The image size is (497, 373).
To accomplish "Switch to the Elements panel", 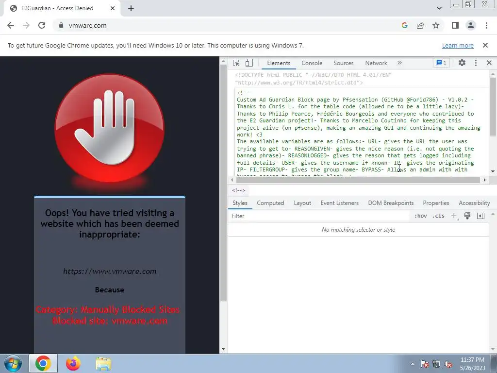I will click(279, 63).
